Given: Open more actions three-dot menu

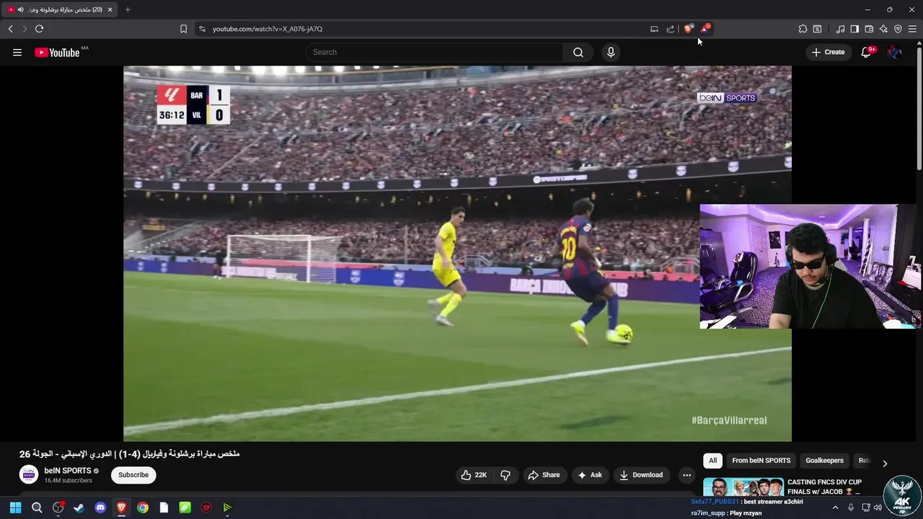Looking at the screenshot, I should click(x=686, y=475).
